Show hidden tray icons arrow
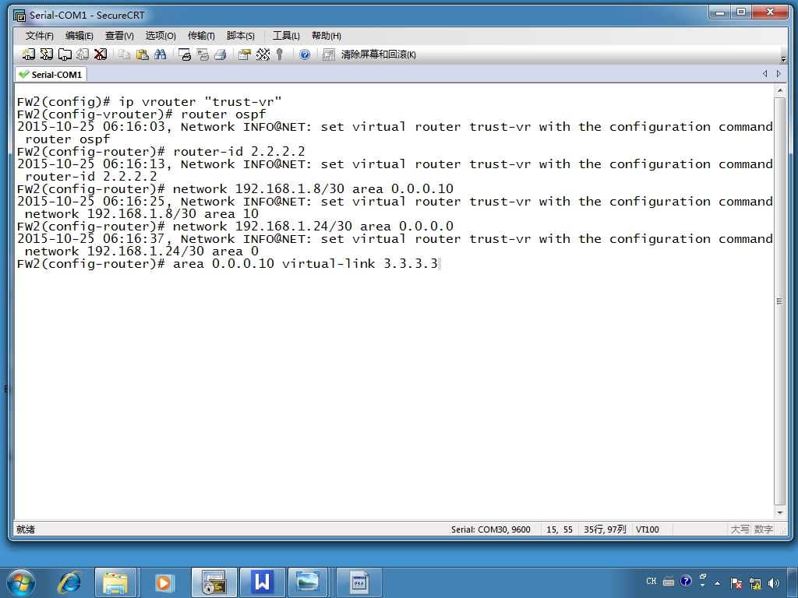798x598 pixels. pyautogui.click(x=717, y=583)
